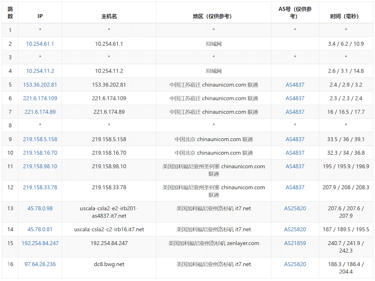Select time value 32.3 / 34 / 36.8
This screenshot has height=281, width=375.
pyautogui.click(x=346, y=153)
